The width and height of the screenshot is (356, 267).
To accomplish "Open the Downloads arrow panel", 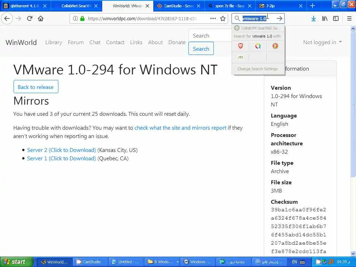I will pos(314,18).
